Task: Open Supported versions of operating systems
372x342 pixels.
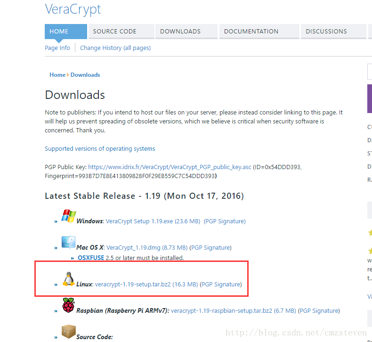Action: tap(100, 148)
